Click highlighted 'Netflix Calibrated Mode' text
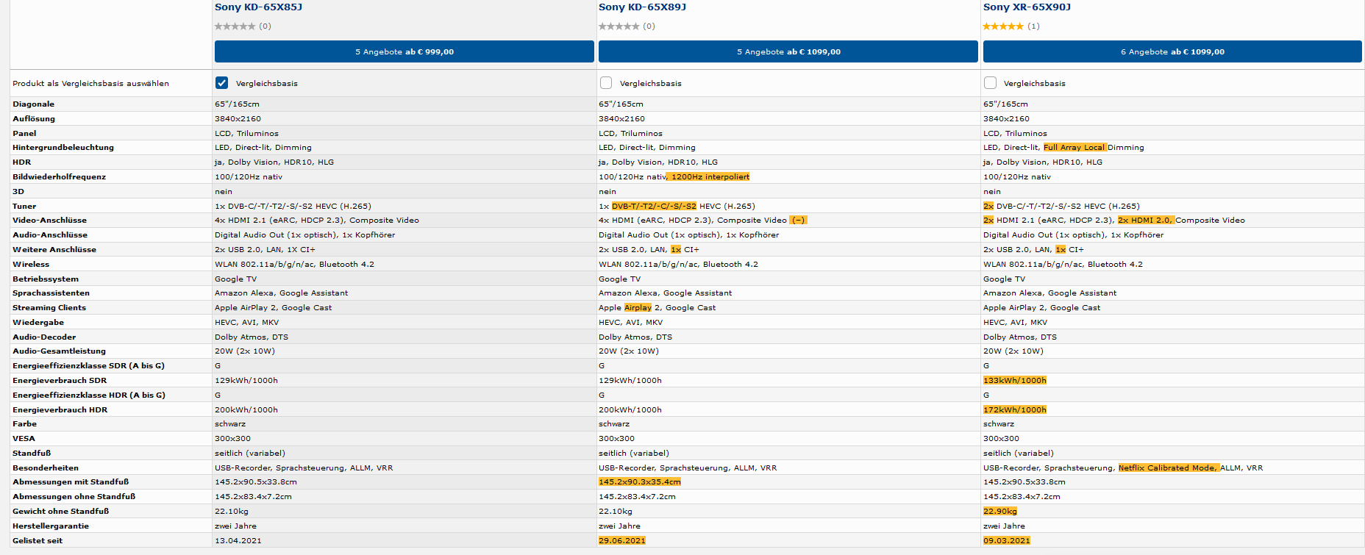Image resolution: width=1365 pixels, height=555 pixels. tap(1167, 468)
